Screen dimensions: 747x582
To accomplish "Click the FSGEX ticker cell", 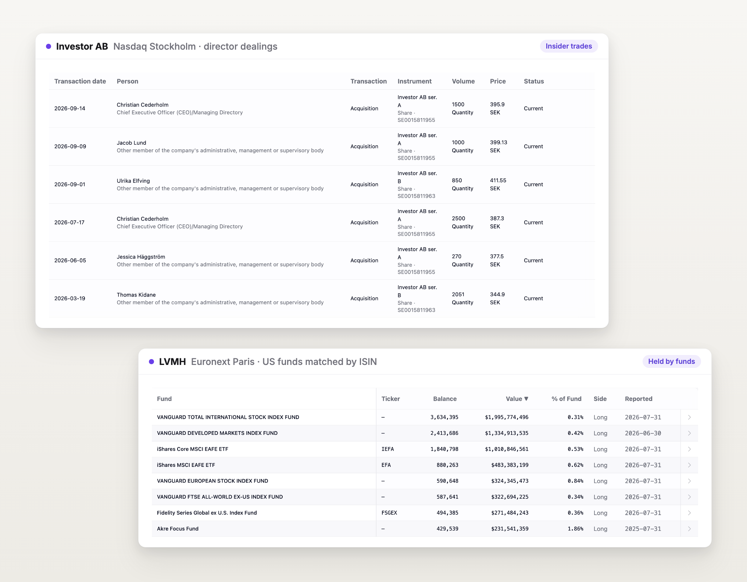I will pyautogui.click(x=389, y=513).
